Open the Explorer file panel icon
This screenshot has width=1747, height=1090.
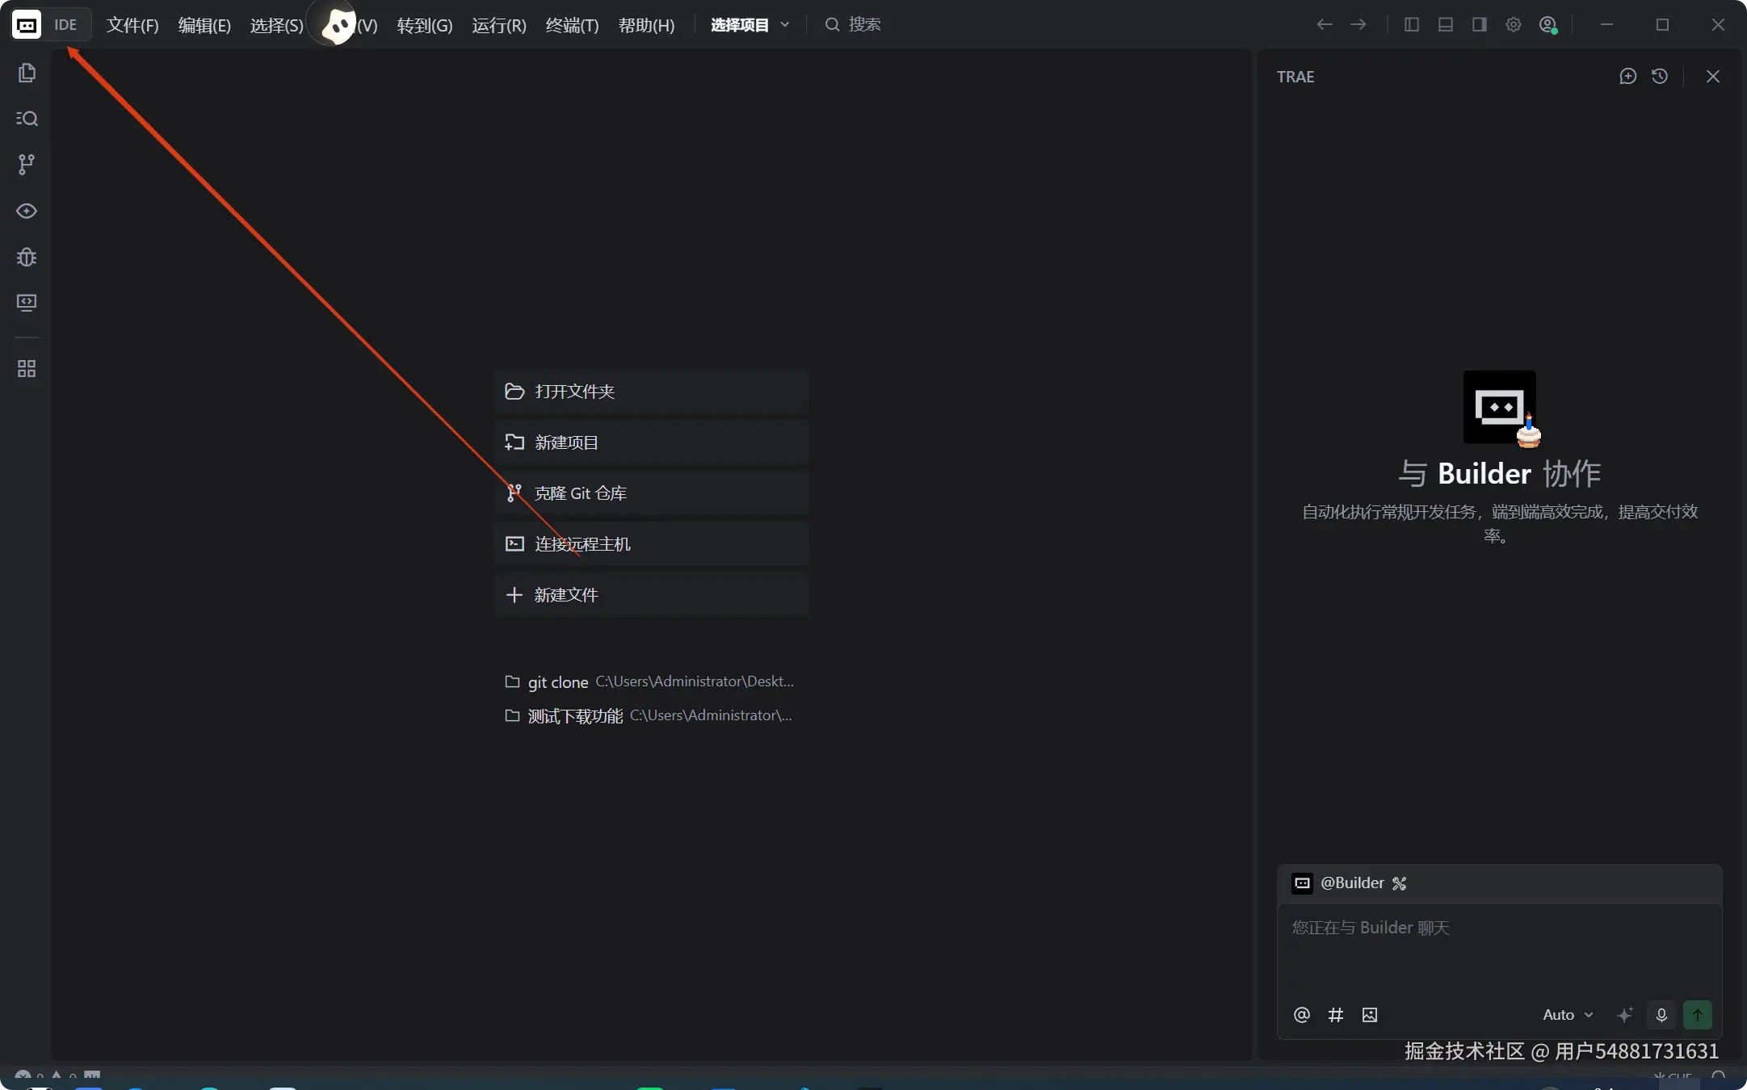tap(27, 73)
